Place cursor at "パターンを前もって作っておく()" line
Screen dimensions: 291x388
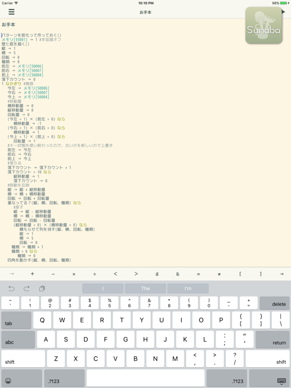(x=31, y=35)
